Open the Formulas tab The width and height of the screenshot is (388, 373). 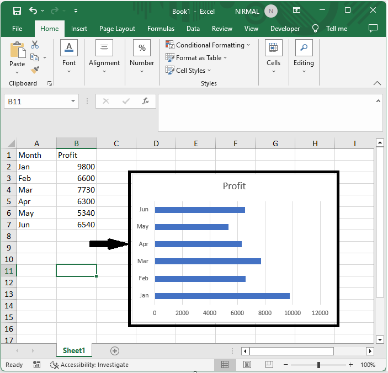coord(161,29)
